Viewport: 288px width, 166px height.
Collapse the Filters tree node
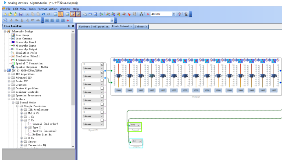(x=9, y=99)
